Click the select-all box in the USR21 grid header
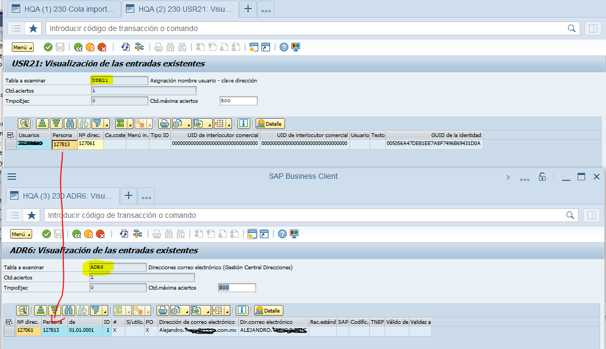 [10, 135]
